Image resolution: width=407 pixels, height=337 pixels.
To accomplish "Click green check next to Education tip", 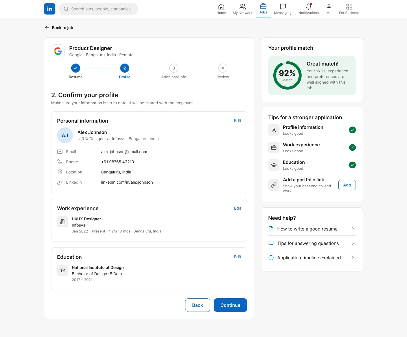I will tap(352, 165).
